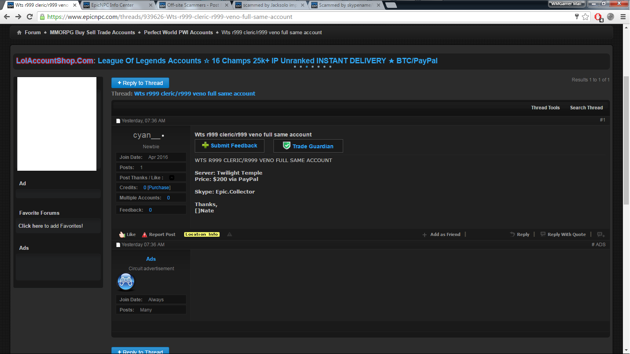Switch to the EpicNPC Info Center tab

(117, 5)
